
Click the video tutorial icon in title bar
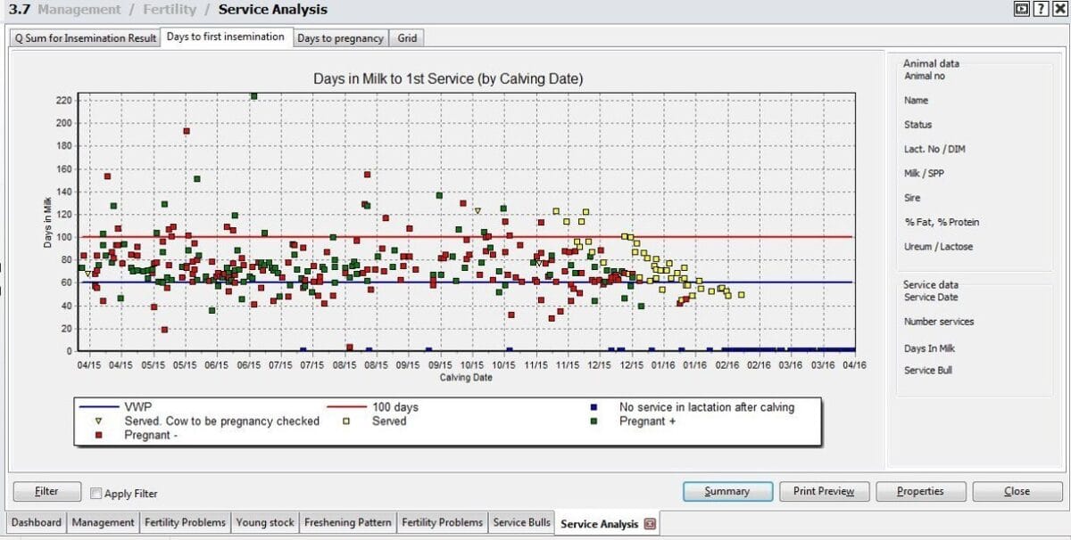point(1022,9)
